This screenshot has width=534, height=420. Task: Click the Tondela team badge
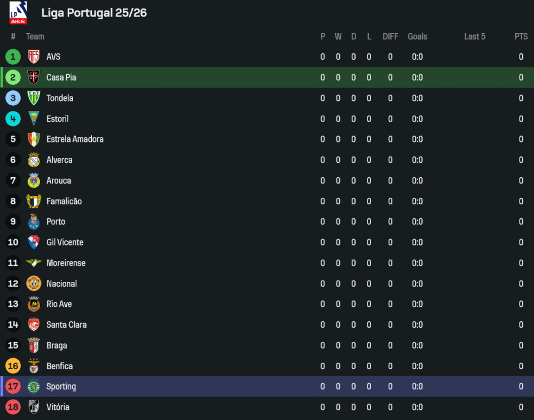(34, 98)
